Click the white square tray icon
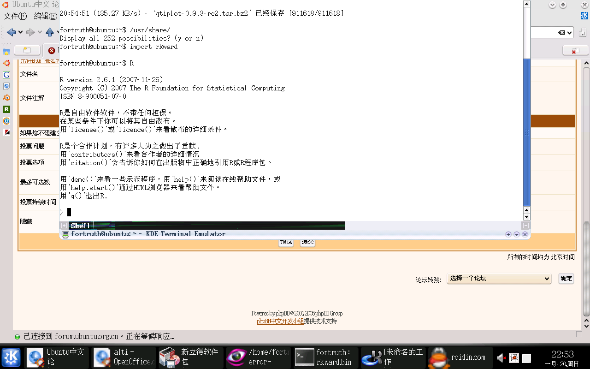Viewport: 590px width, 369px height. (526, 358)
